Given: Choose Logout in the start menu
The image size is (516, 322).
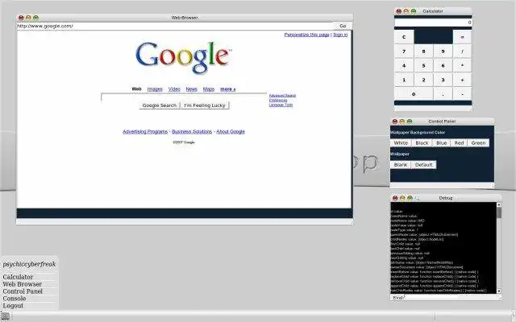Looking at the screenshot, I should point(13,306).
